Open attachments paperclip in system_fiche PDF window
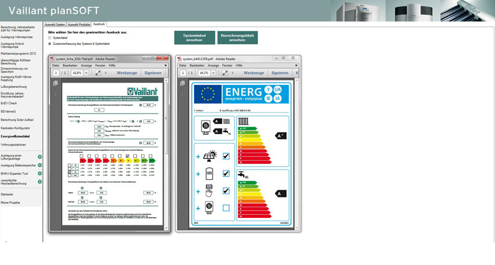 [x=55, y=94]
